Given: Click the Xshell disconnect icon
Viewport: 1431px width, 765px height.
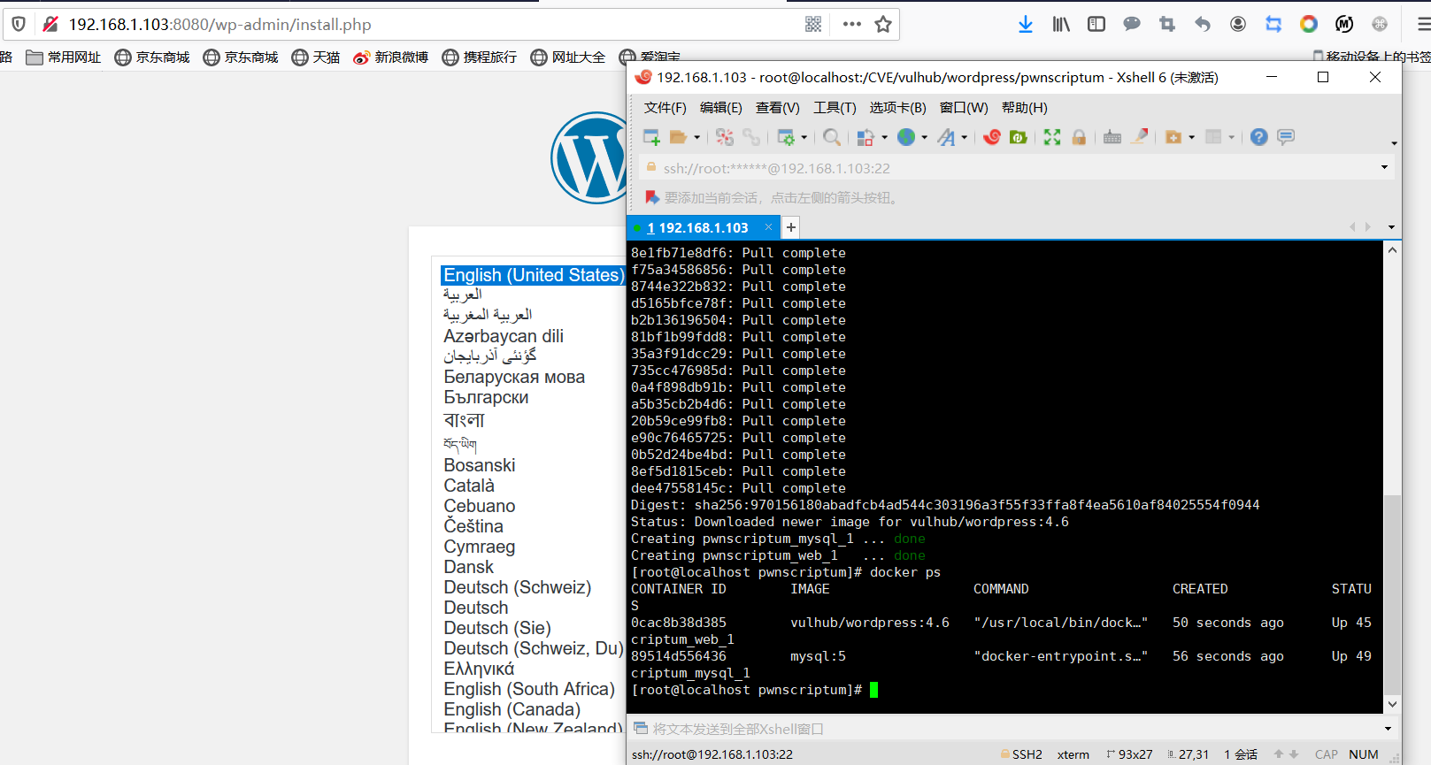Looking at the screenshot, I should tap(725, 137).
